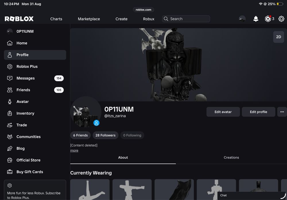
Task: Switch to the Creations tab
Action: pyautogui.click(x=231, y=158)
